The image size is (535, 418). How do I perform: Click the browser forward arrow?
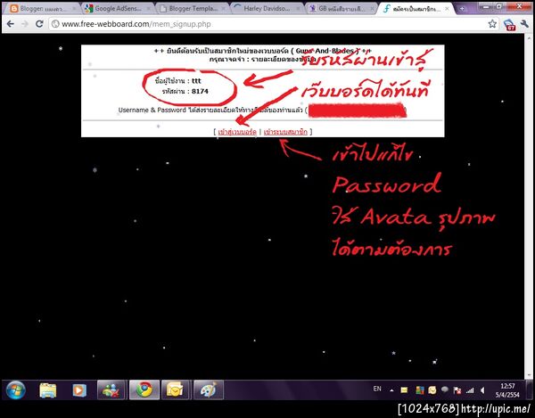(x=25, y=24)
